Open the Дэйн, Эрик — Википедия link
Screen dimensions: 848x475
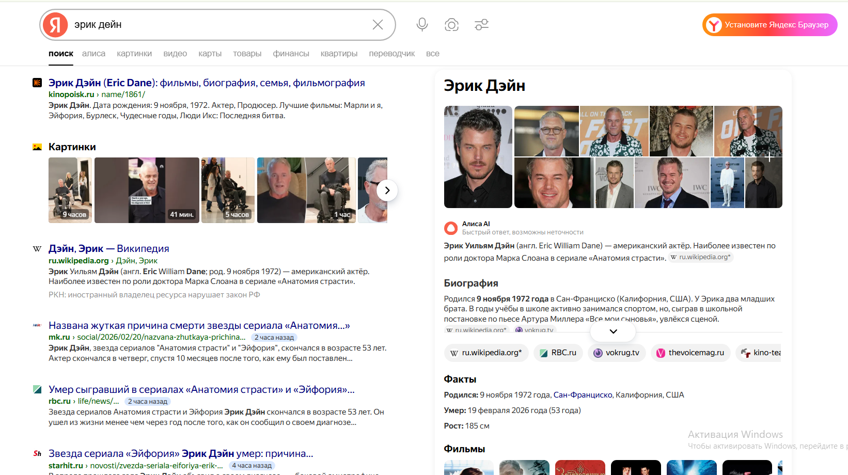(108, 249)
